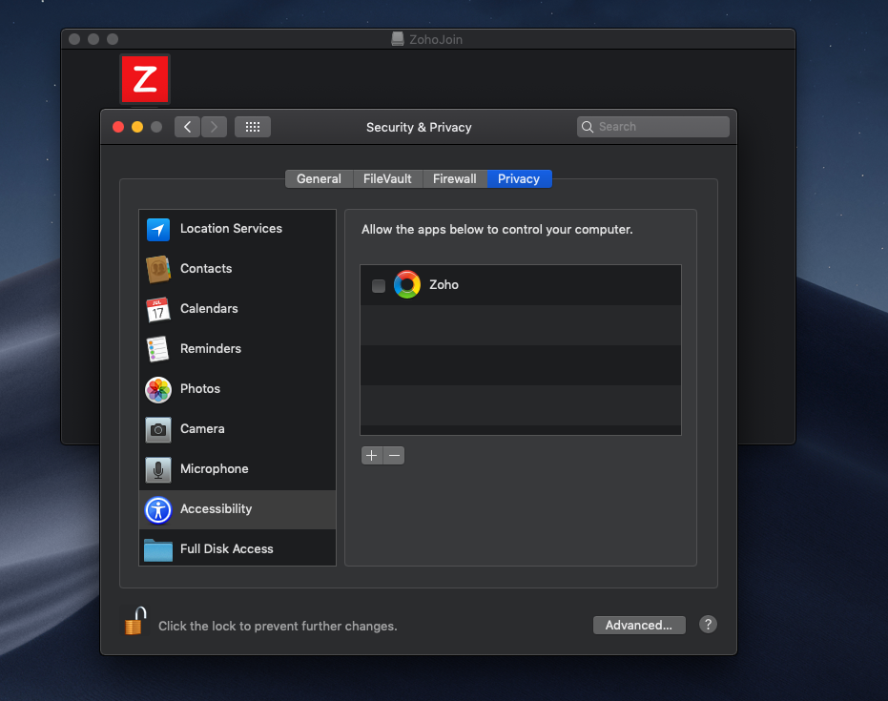
Task: Click the Zoho colorful app icon
Action: 406,283
